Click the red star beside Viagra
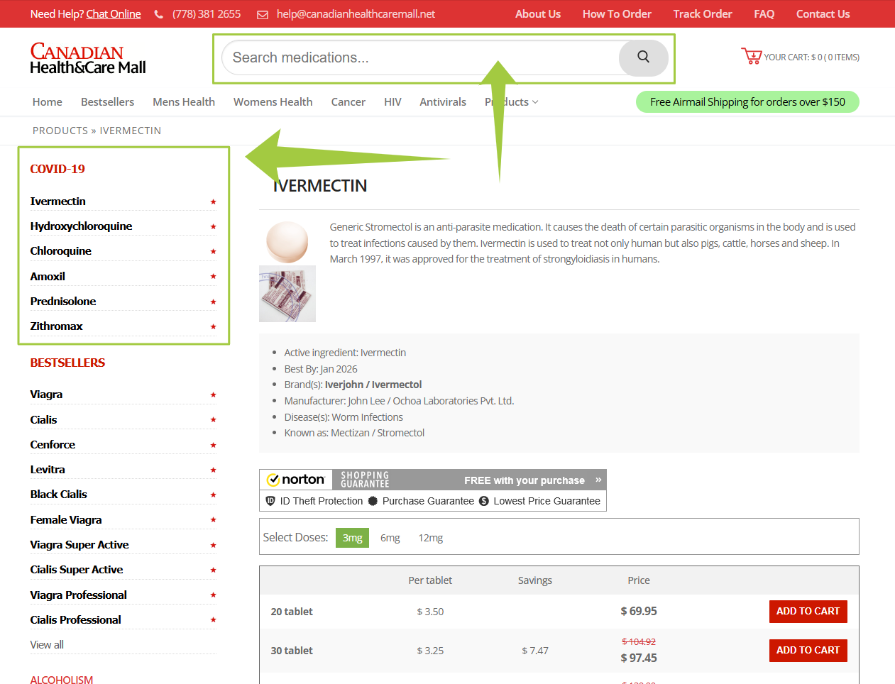 [213, 395]
